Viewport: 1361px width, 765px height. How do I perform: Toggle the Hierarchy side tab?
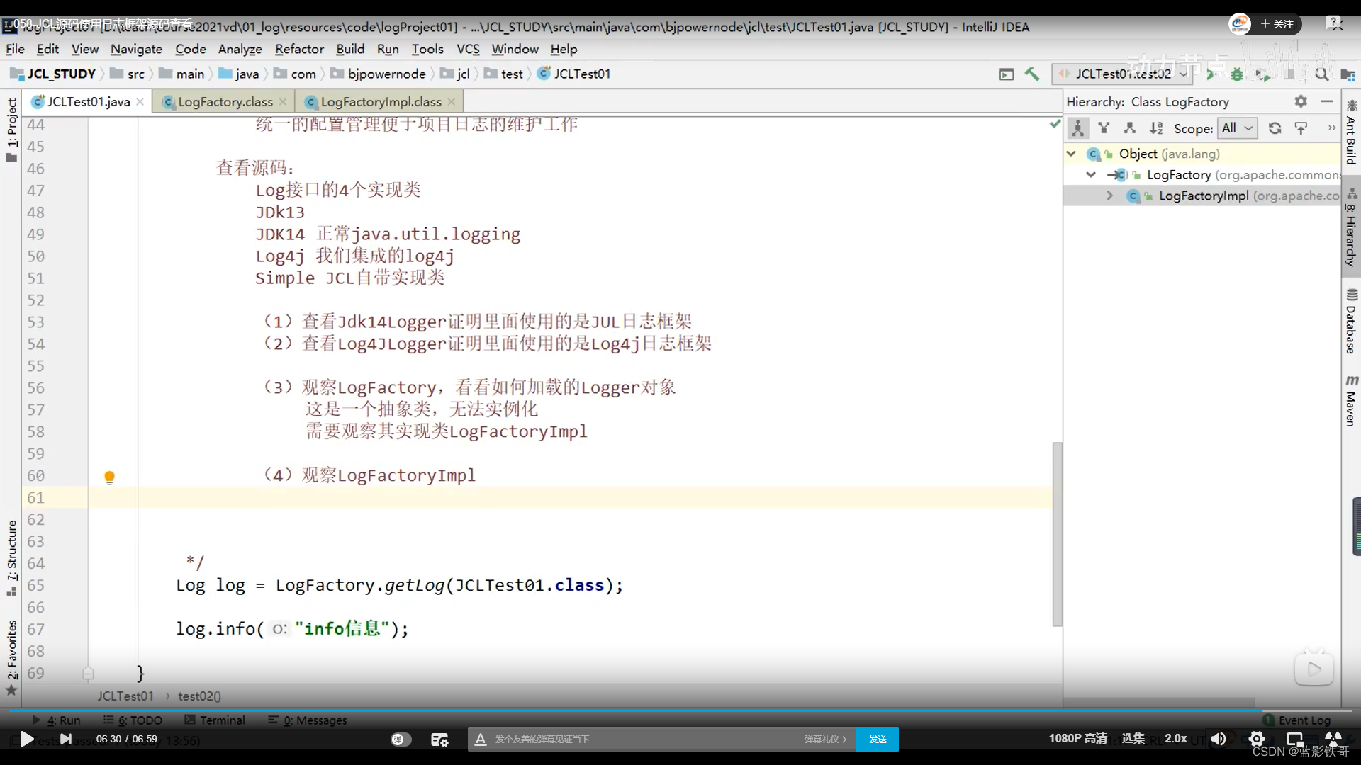(1351, 228)
